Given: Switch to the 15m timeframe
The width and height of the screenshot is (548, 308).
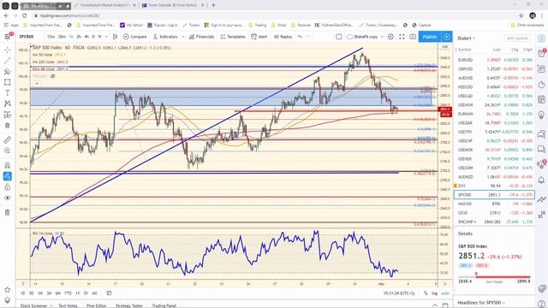Looking at the screenshot, I should [x=51, y=37].
